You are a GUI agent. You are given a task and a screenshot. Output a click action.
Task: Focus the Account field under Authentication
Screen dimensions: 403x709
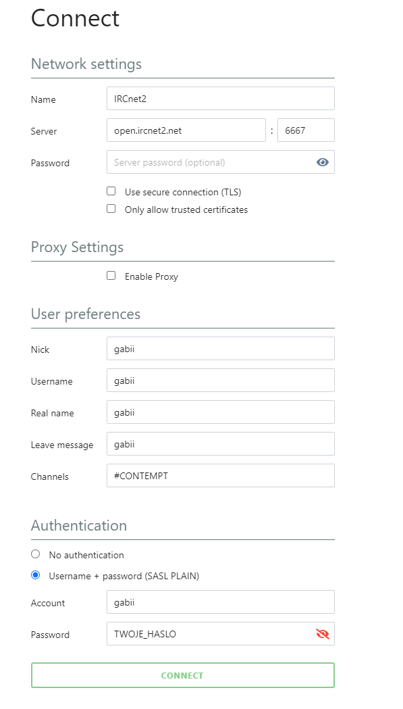pos(221,602)
